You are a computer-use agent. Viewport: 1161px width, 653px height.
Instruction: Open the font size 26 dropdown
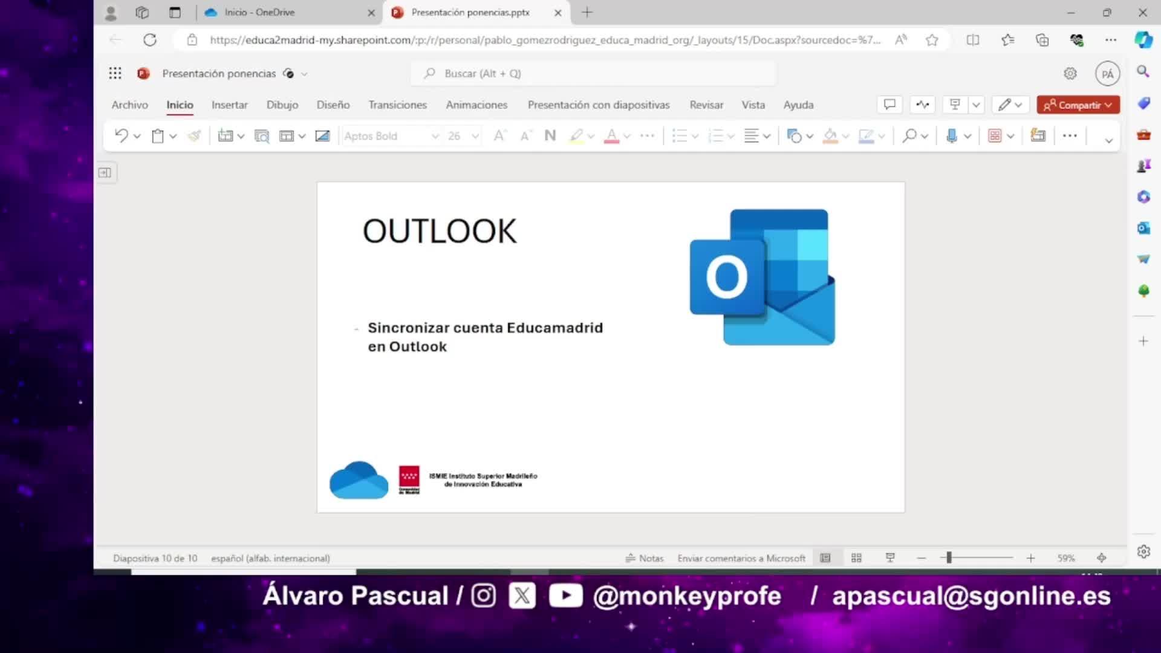point(475,136)
